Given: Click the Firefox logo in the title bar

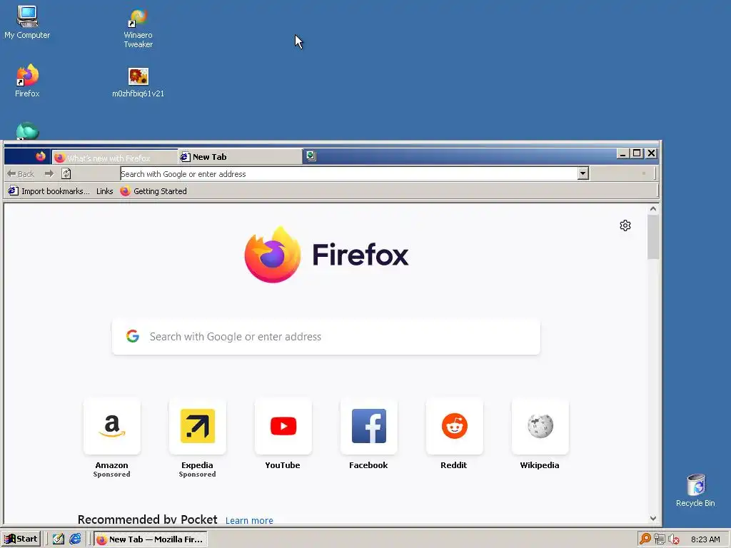Looking at the screenshot, I should (41, 156).
